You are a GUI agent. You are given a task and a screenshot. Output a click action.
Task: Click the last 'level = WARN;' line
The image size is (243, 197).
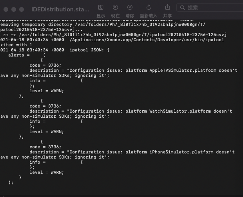[47, 172]
